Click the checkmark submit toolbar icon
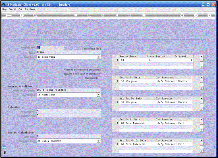This screenshot has width=218, height=158. (x=196, y=15)
